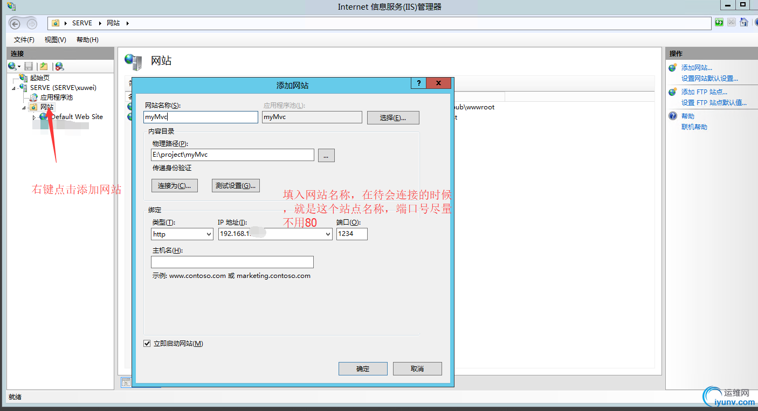This screenshot has height=411, width=758.
Task: Click the back navigation arrow in the address bar
Action: [16, 23]
